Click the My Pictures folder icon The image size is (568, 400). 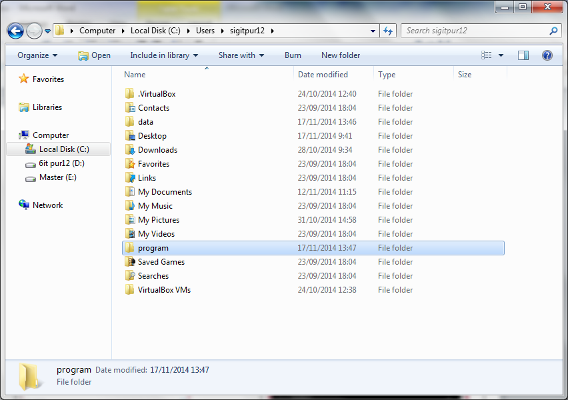pyautogui.click(x=130, y=220)
